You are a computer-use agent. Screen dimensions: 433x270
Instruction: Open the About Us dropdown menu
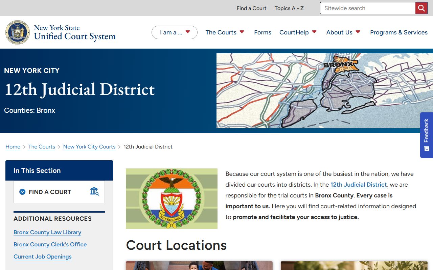343,32
